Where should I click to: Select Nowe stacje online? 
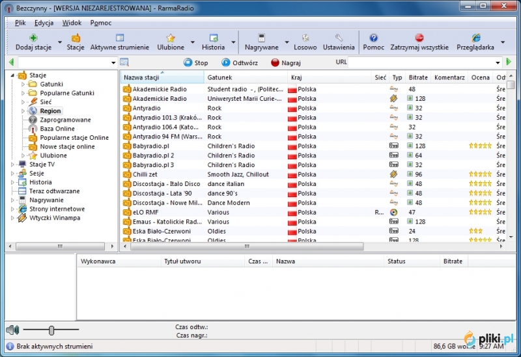pos(67,147)
